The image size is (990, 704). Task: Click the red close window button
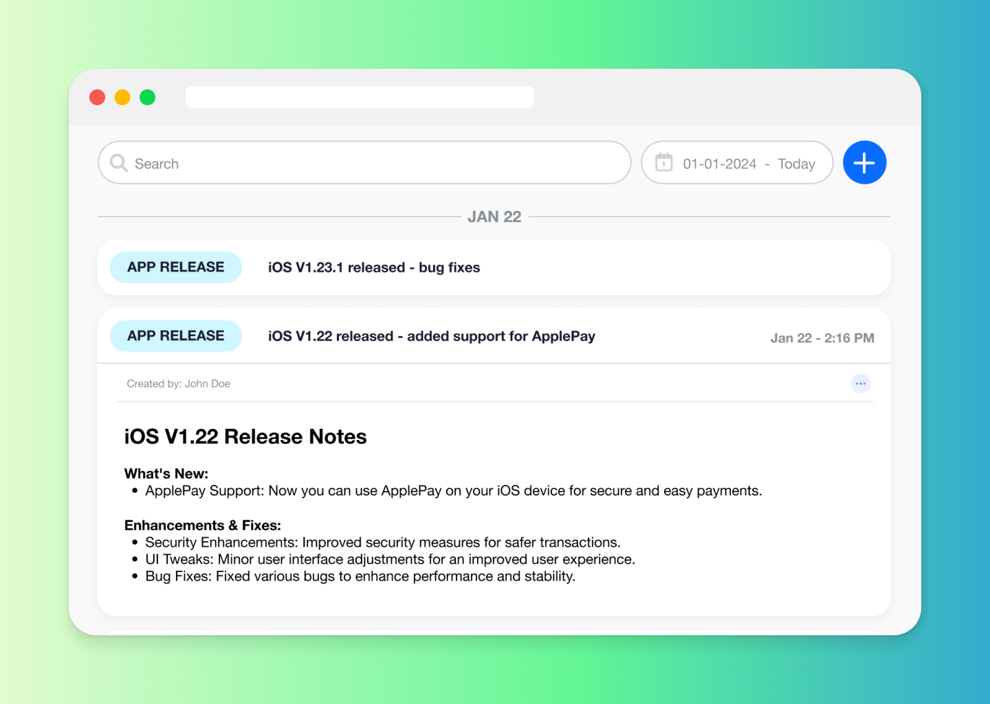click(98, 97)
